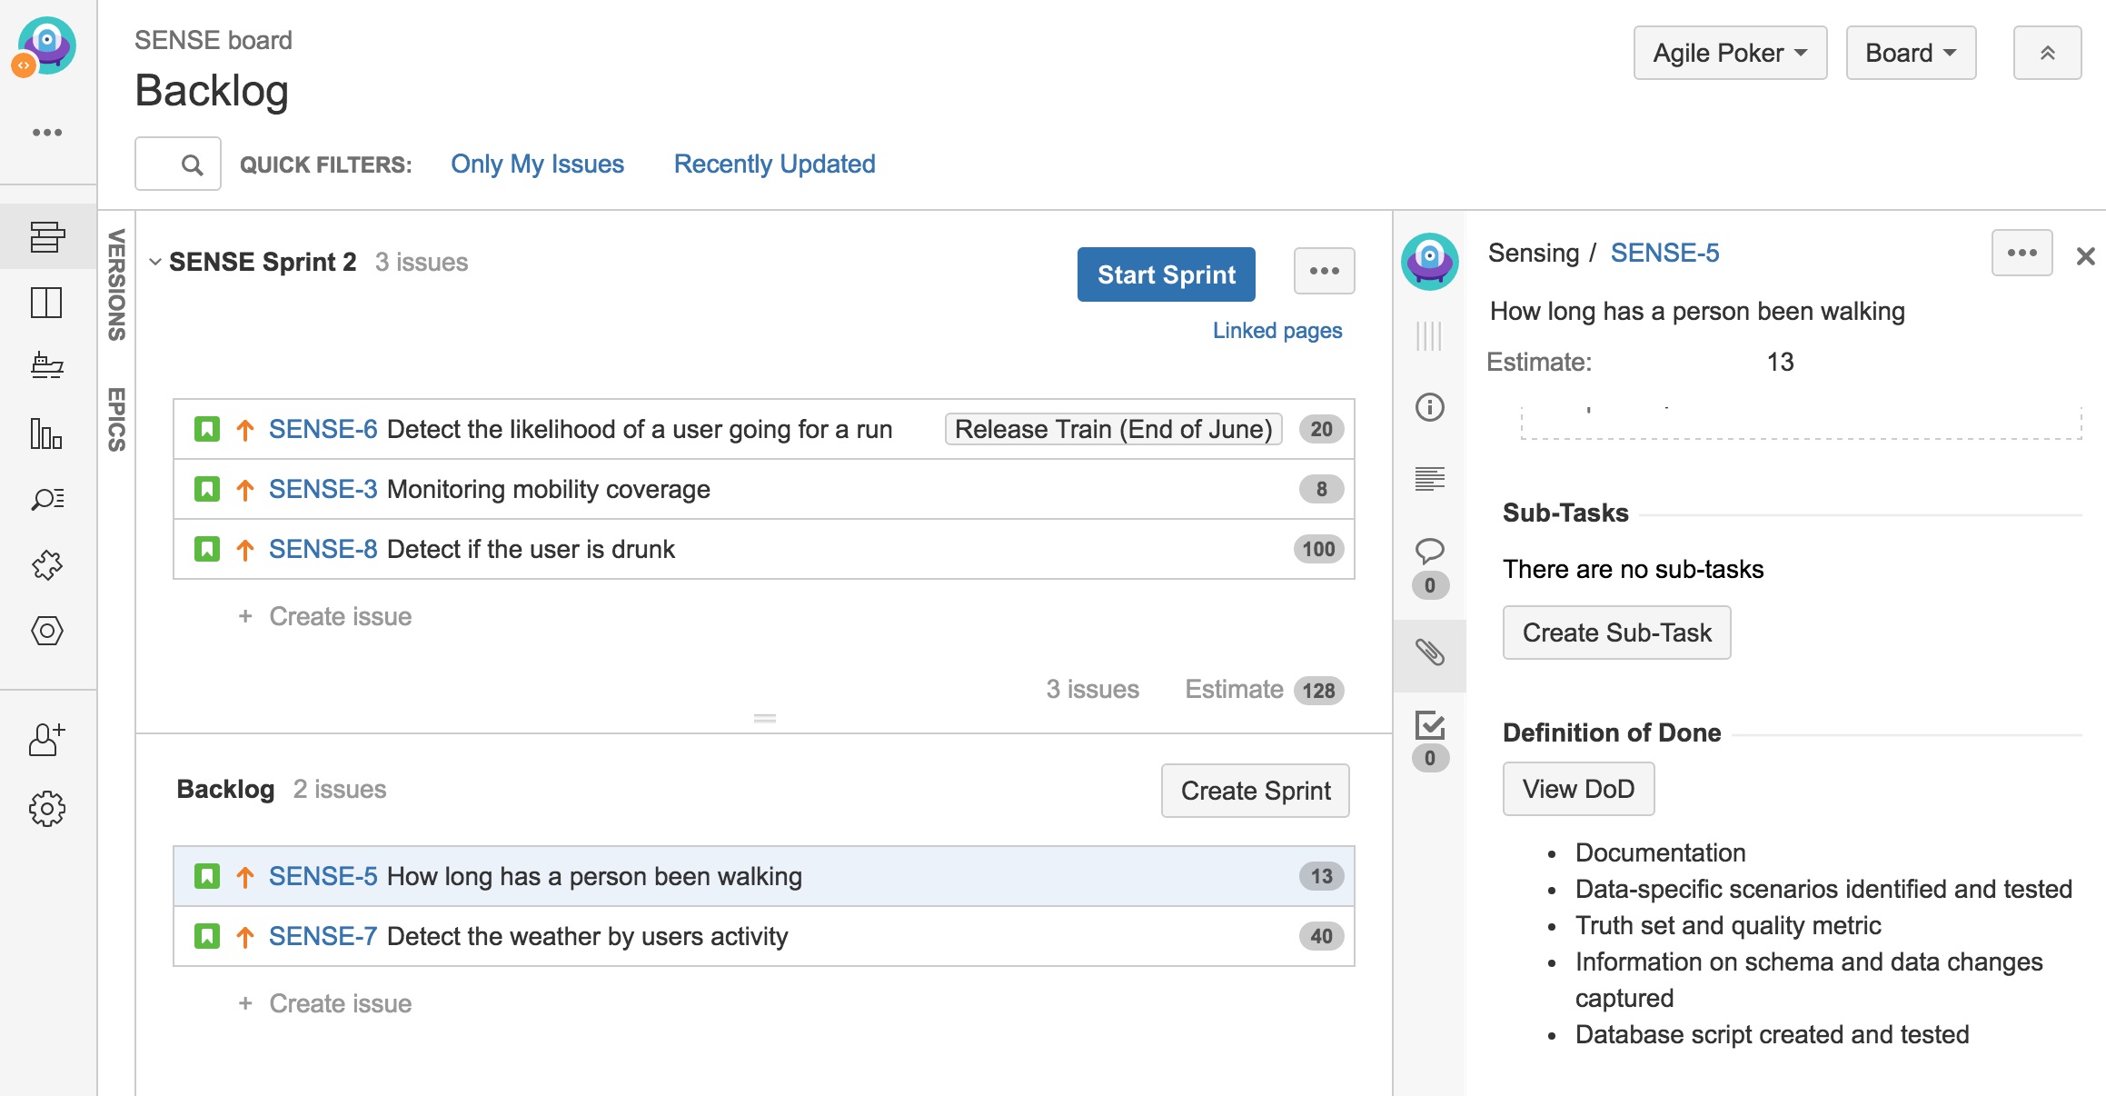The height and width of the screenshot is (1096, 2106).
Task: Collapse the SENSE Sprint 2 section
Action: click(x=155, y=263)
